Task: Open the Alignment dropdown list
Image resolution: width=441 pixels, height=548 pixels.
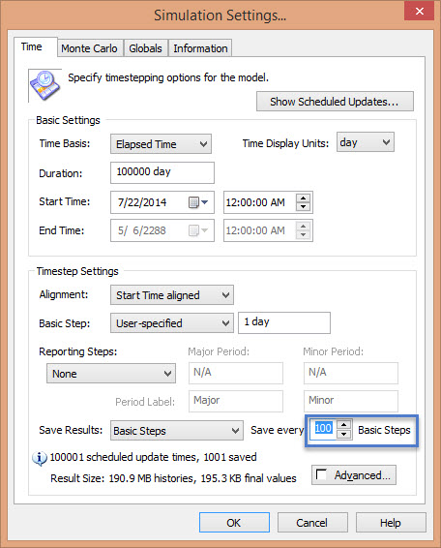Action: click(172, 295)
